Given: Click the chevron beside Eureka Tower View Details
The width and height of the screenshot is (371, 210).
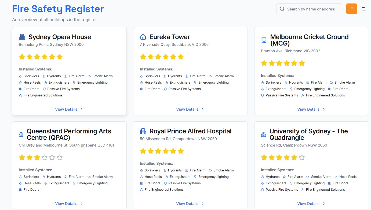Looking at the screenshot, I should 203,109.
